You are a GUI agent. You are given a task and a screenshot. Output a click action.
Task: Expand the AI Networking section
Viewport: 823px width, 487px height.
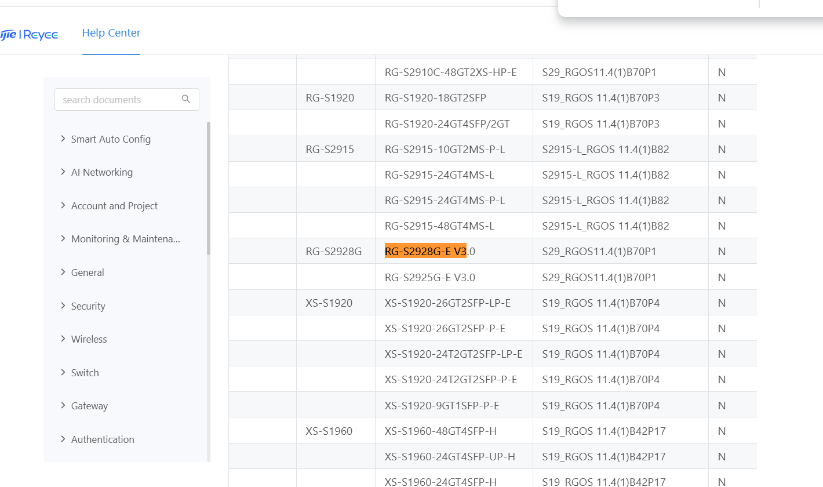pyautogui.click(x=102, y=172)
